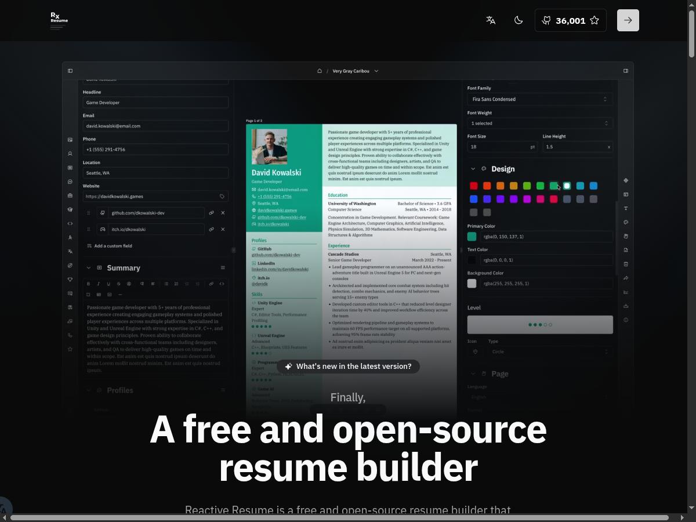Open the Information panel via the info icon
The image size is (696, 522).
[626, 320]
